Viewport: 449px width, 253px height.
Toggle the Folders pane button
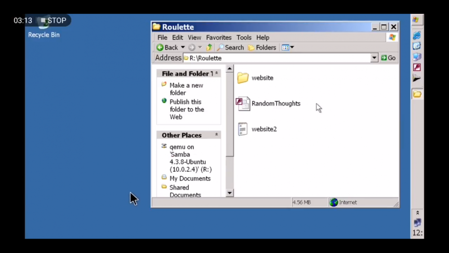point(262,47)
